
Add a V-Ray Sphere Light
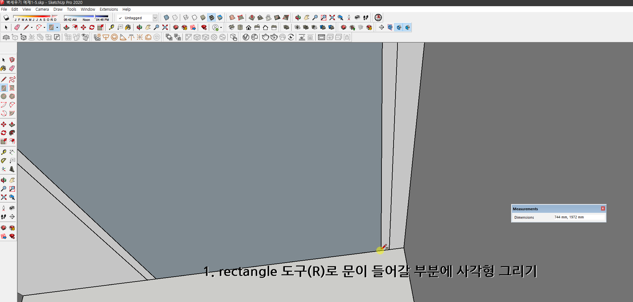pyautogui.click(x=114, y=37)
